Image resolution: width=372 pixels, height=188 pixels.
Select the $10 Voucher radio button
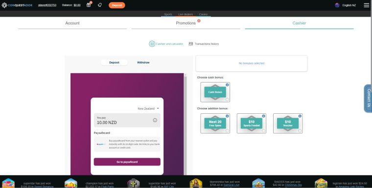click(300, 131)
